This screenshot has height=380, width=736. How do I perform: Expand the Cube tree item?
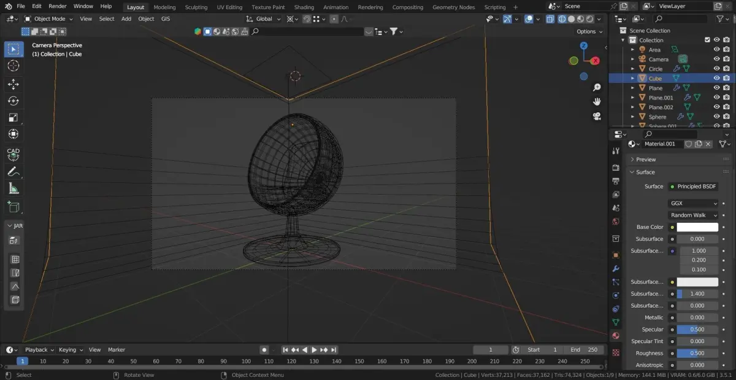[633, 79]
